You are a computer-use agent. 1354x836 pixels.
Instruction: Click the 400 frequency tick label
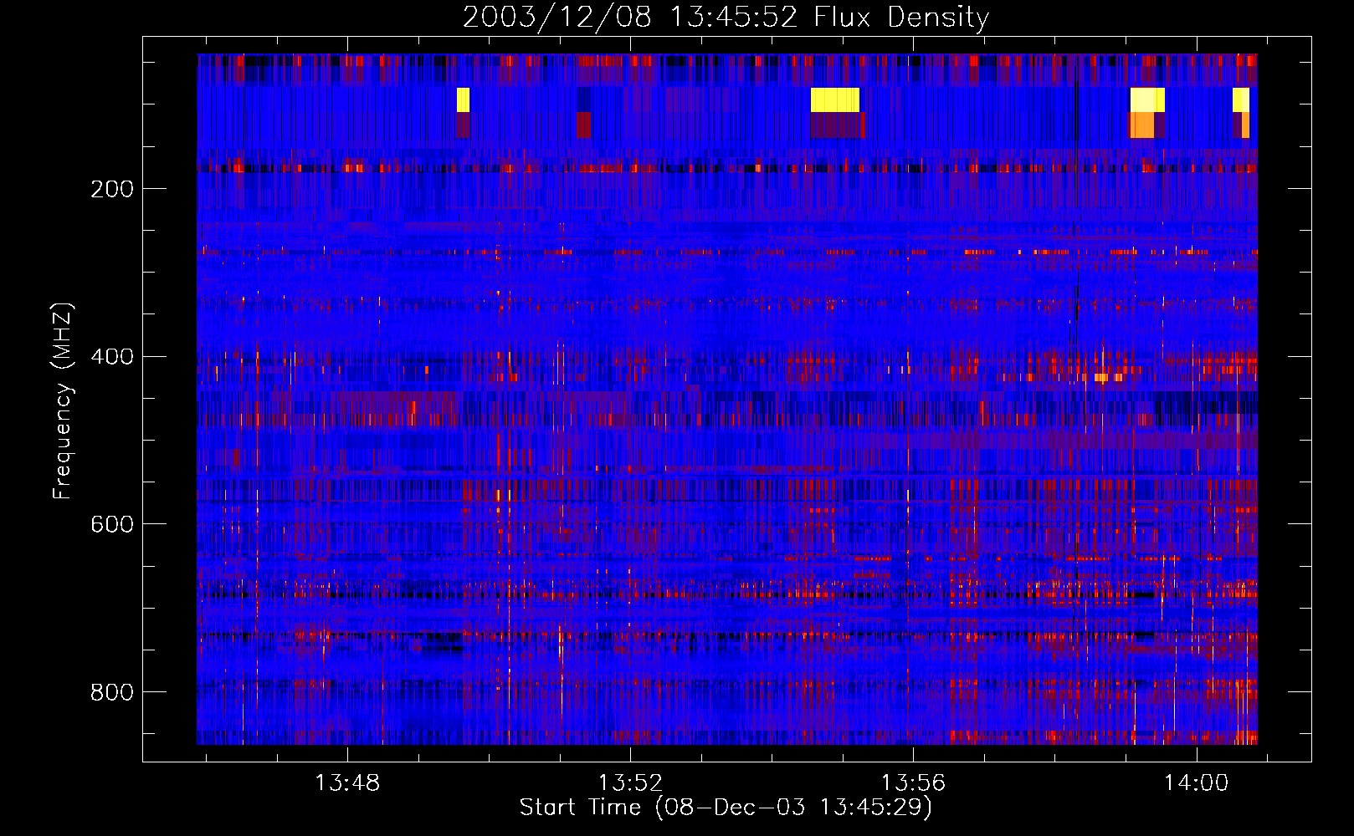pos(112,357)
